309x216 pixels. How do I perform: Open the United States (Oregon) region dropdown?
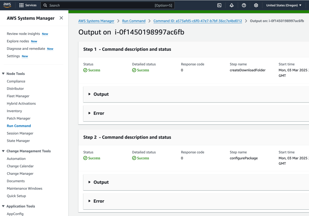pyautogui.click(x=284, y=5)
